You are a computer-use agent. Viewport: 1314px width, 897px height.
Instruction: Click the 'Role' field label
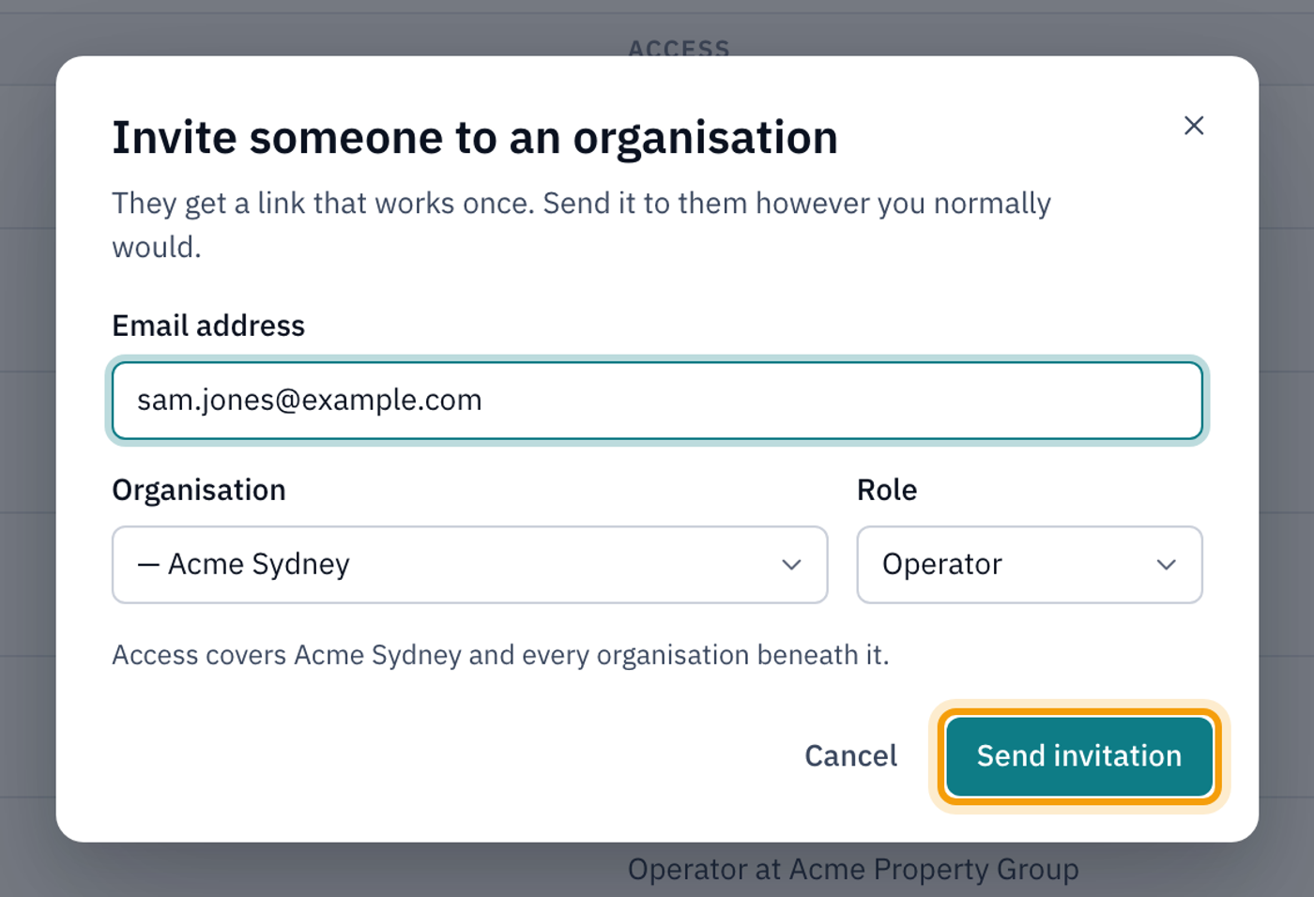pos(887,490)
